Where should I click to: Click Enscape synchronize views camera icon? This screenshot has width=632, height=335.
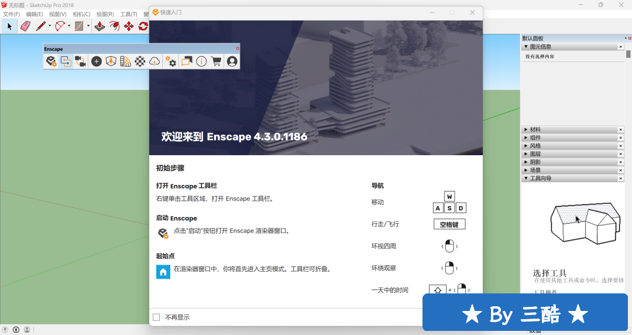[80, 61]
